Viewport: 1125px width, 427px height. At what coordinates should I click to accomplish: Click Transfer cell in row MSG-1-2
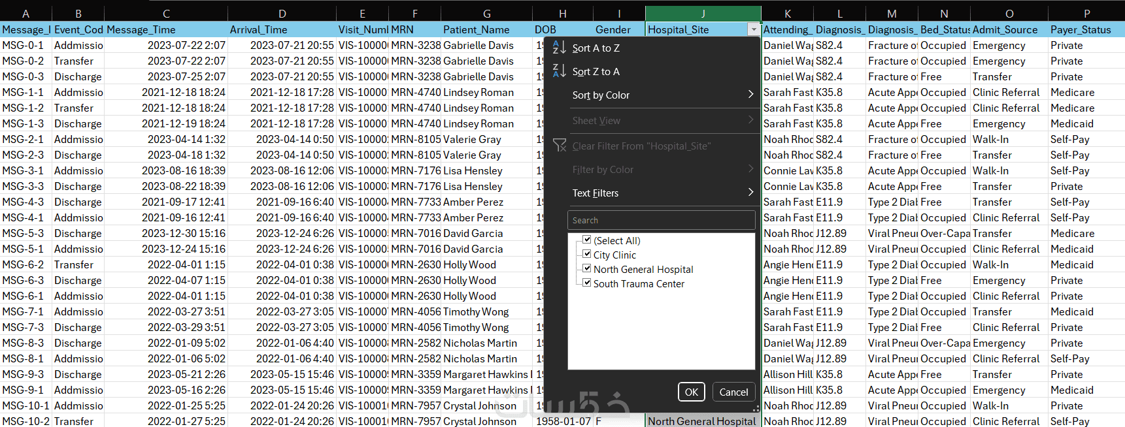coord(78,108)
